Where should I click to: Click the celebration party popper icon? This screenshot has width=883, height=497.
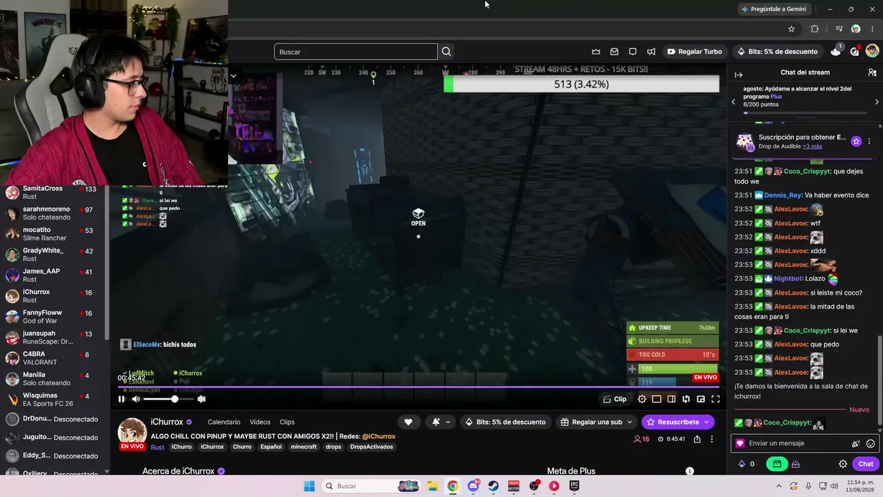click(856, 444)
